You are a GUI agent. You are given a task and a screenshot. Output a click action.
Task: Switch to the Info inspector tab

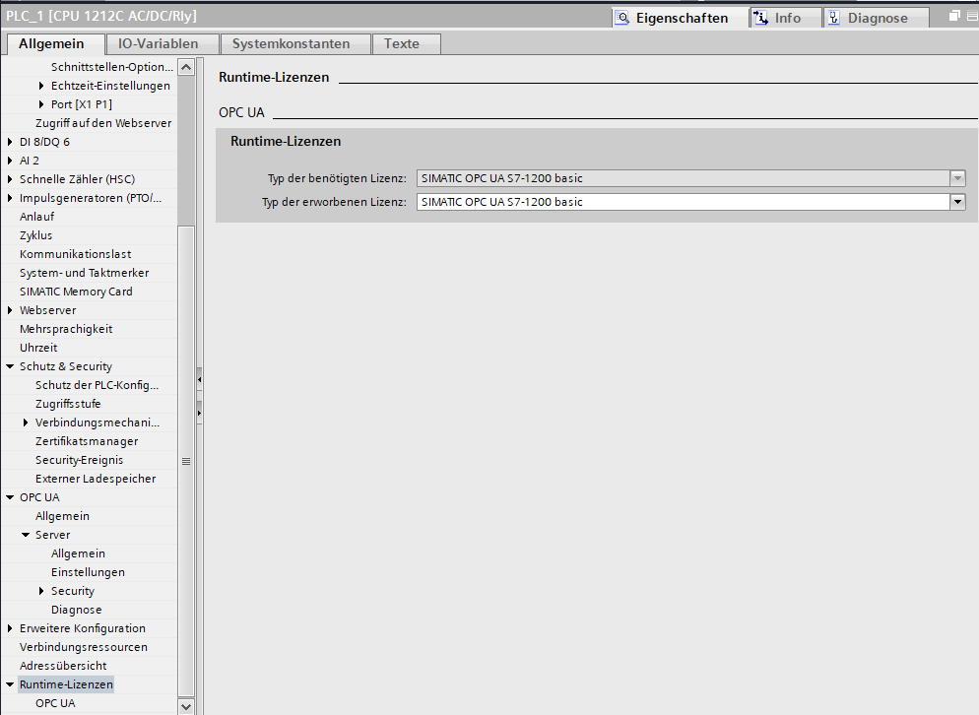[786, 18]
